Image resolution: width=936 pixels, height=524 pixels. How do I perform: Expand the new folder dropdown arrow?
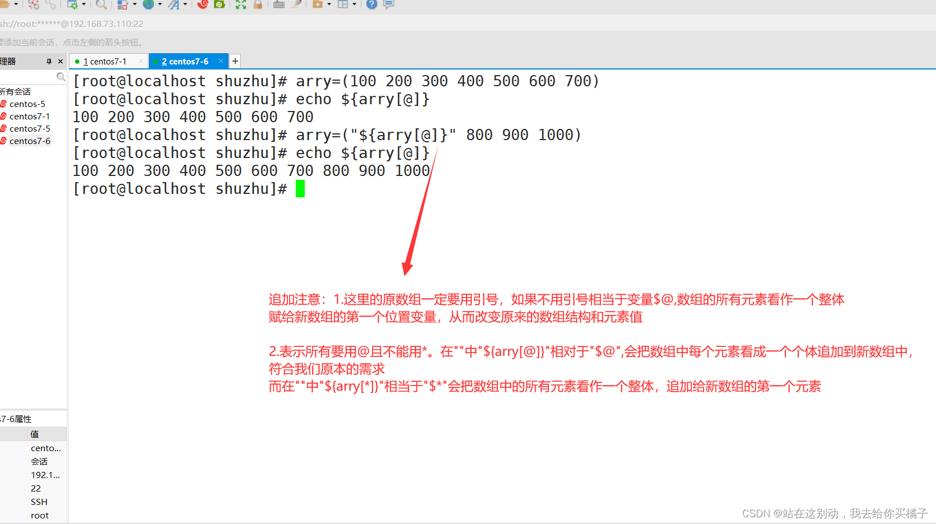click(329, 4)
